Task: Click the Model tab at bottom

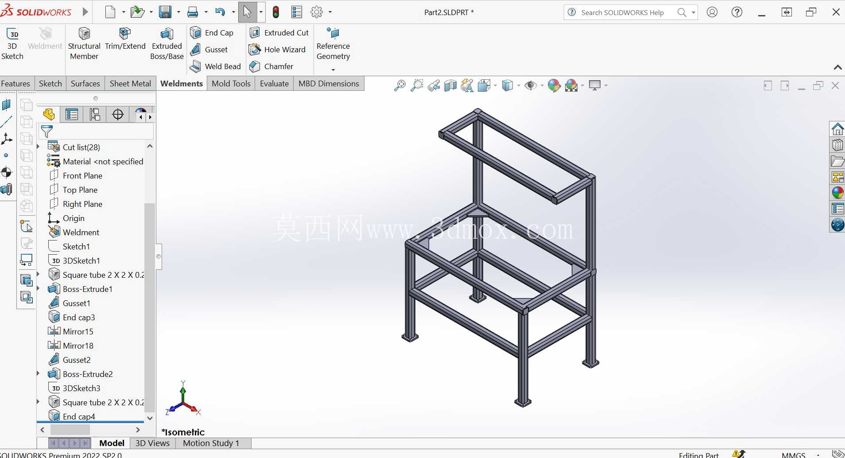Action: tap(112, 443)
